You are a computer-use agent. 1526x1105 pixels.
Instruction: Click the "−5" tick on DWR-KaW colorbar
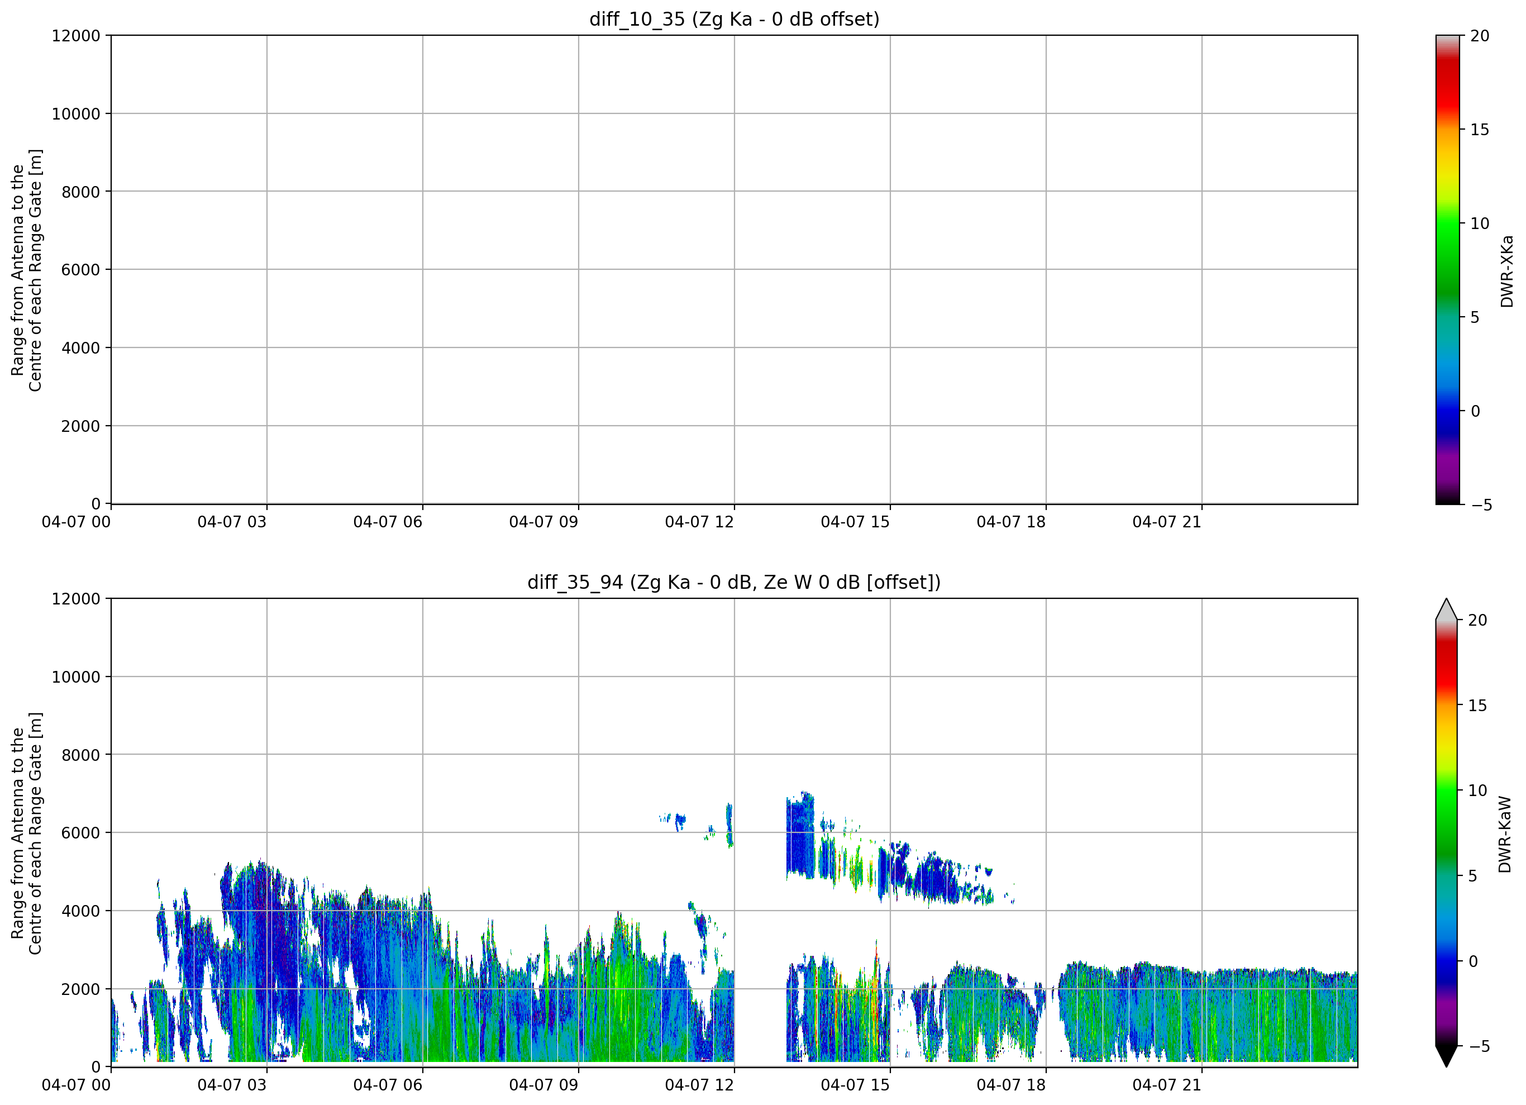tap(1479, 1046)
